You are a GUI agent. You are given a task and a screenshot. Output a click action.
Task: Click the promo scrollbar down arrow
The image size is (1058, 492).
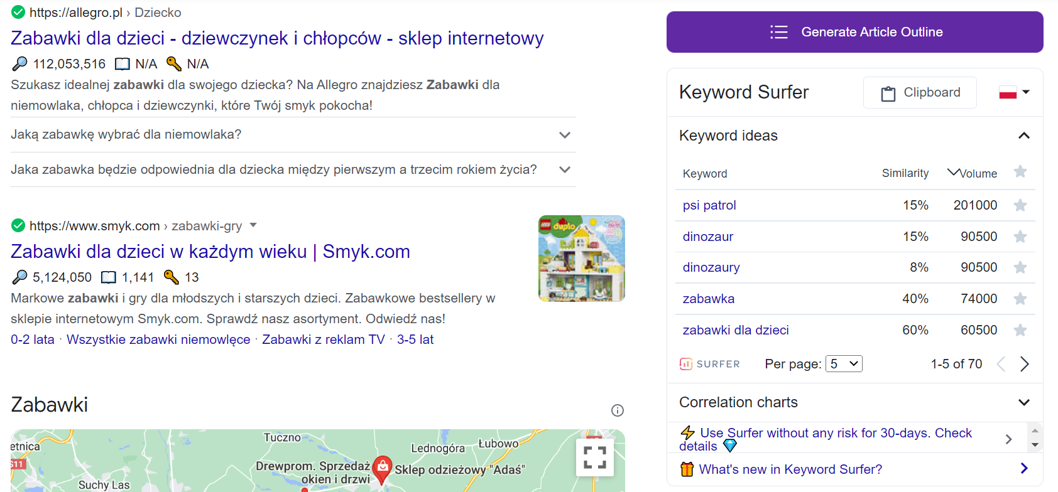coord(1035,445)
